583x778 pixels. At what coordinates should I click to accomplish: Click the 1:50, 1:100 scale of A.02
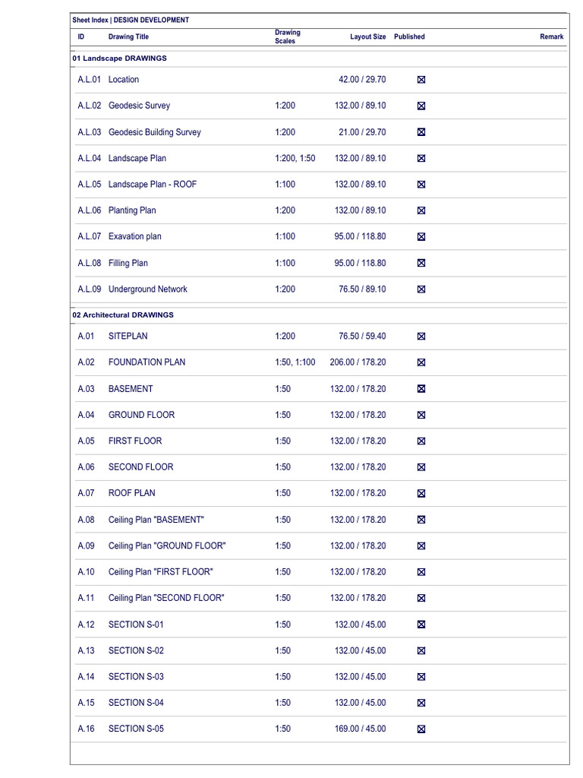click(x=295, y=362)
